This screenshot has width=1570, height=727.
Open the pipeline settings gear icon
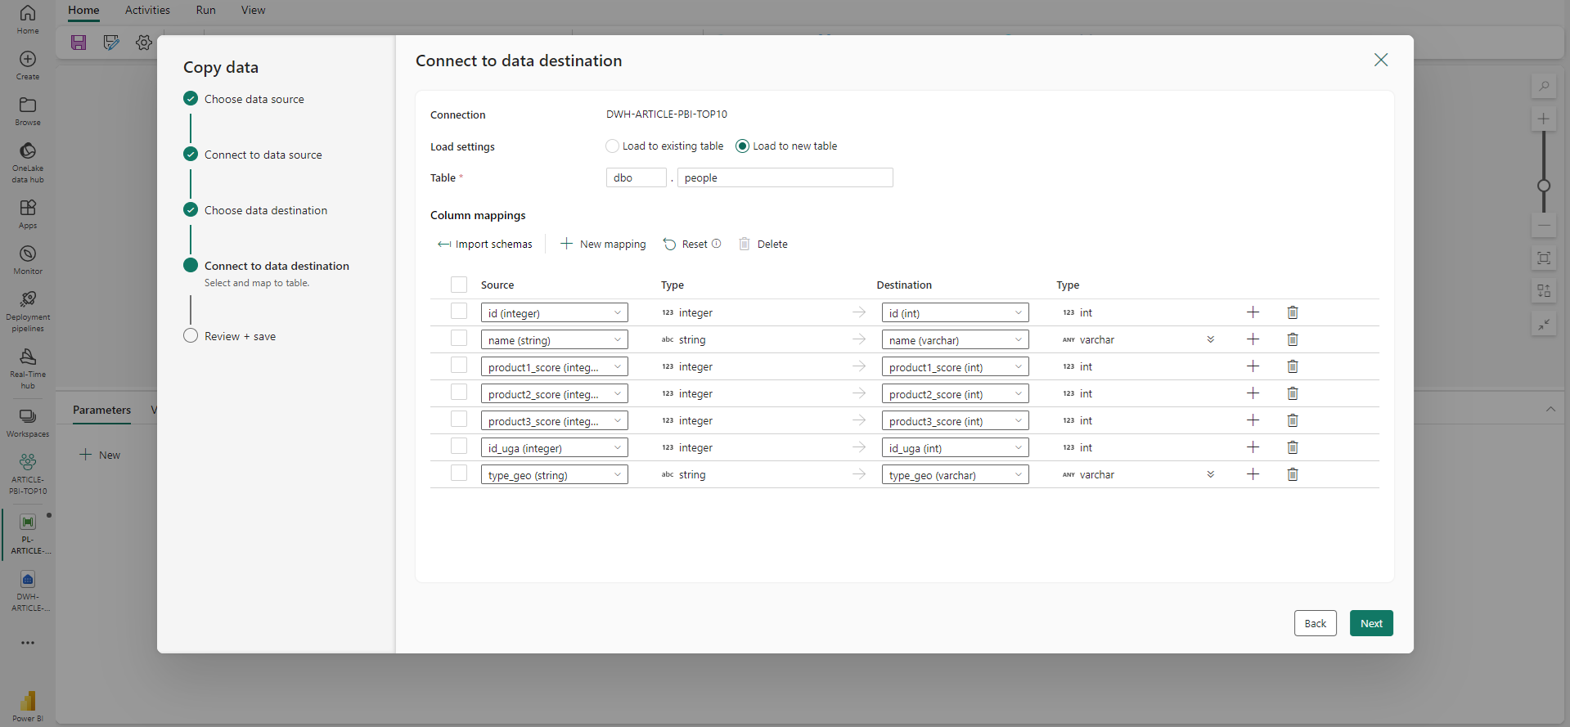click(x=144, y=43)
